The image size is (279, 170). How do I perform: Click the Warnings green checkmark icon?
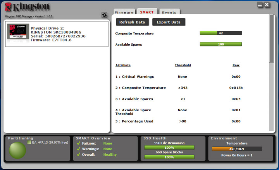tap(78, 149)
